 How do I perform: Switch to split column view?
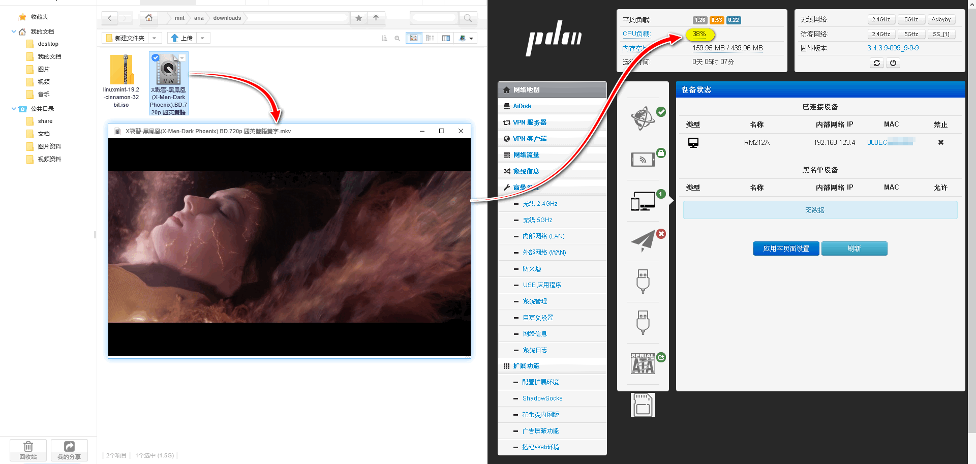tap(446, 38)
